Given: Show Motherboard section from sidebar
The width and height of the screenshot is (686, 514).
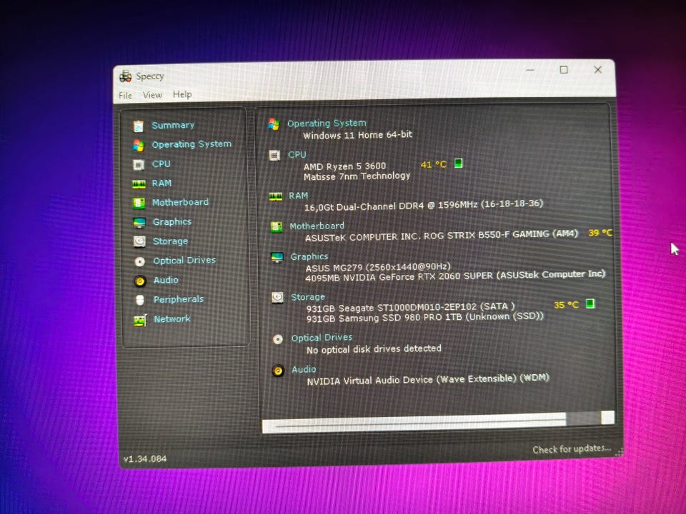Looking at the screenshot, I should coord(180,202).
